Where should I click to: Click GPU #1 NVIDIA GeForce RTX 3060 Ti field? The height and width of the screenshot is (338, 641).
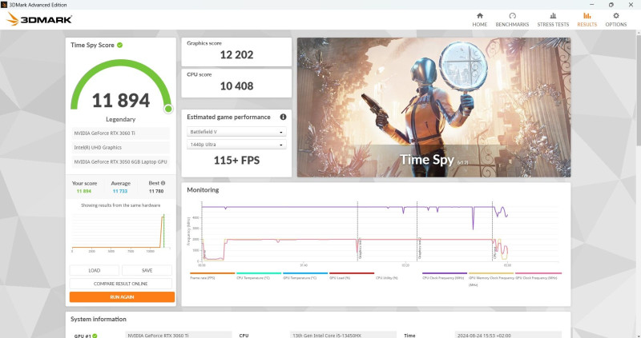[x=178, y=335]
